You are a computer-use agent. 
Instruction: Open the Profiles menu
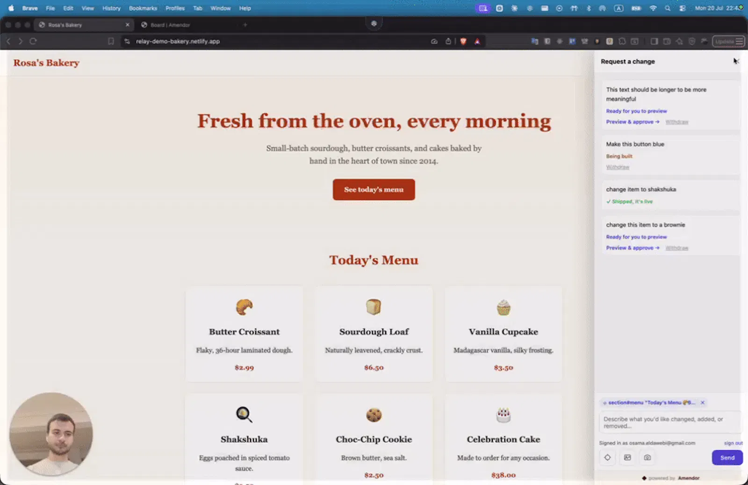(x=175, y=8)
